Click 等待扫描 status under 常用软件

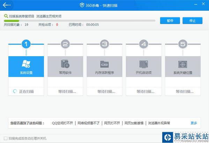click(x=67, y=91)
